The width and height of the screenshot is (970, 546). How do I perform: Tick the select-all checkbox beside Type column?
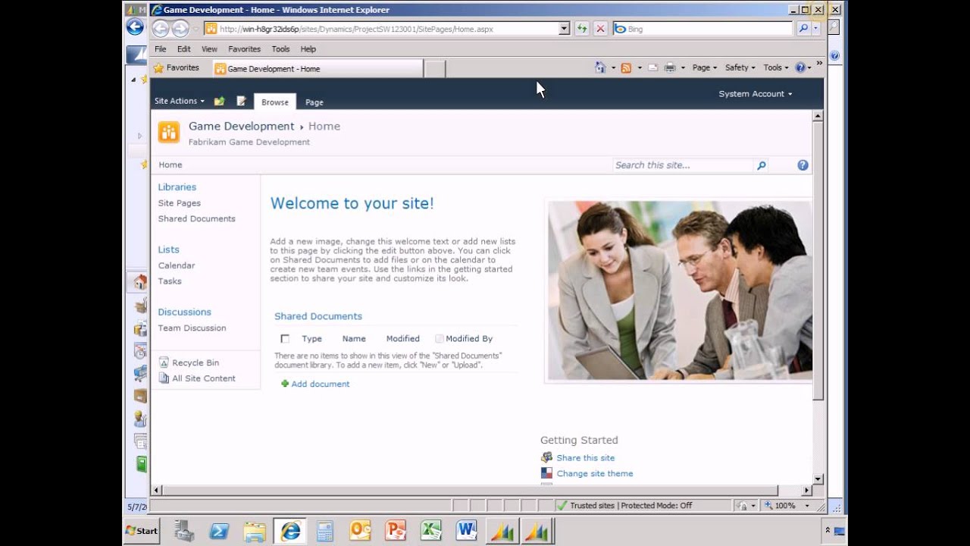tap(285, 339)
